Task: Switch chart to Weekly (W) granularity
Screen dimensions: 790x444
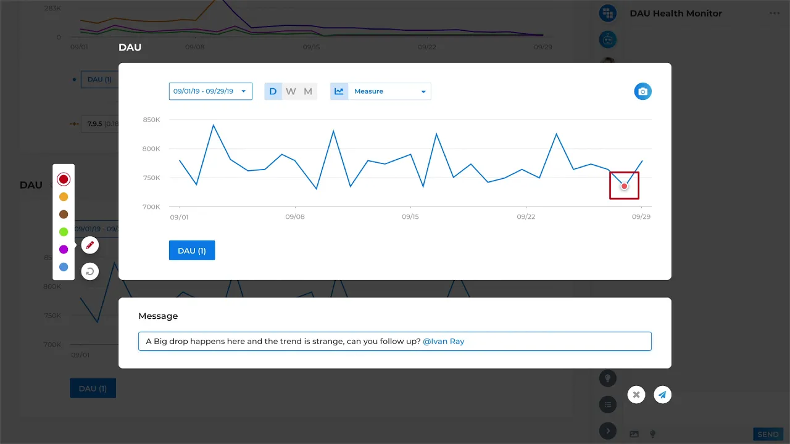Action: [291, 91]
